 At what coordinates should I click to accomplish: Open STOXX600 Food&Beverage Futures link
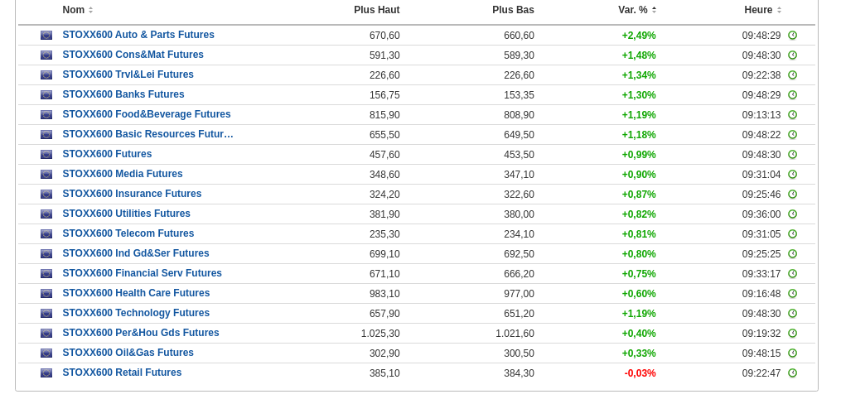[x=147, y=114]
